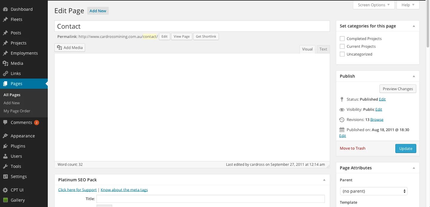
Task: Click the Revisions clock icon
Action: 342,120
